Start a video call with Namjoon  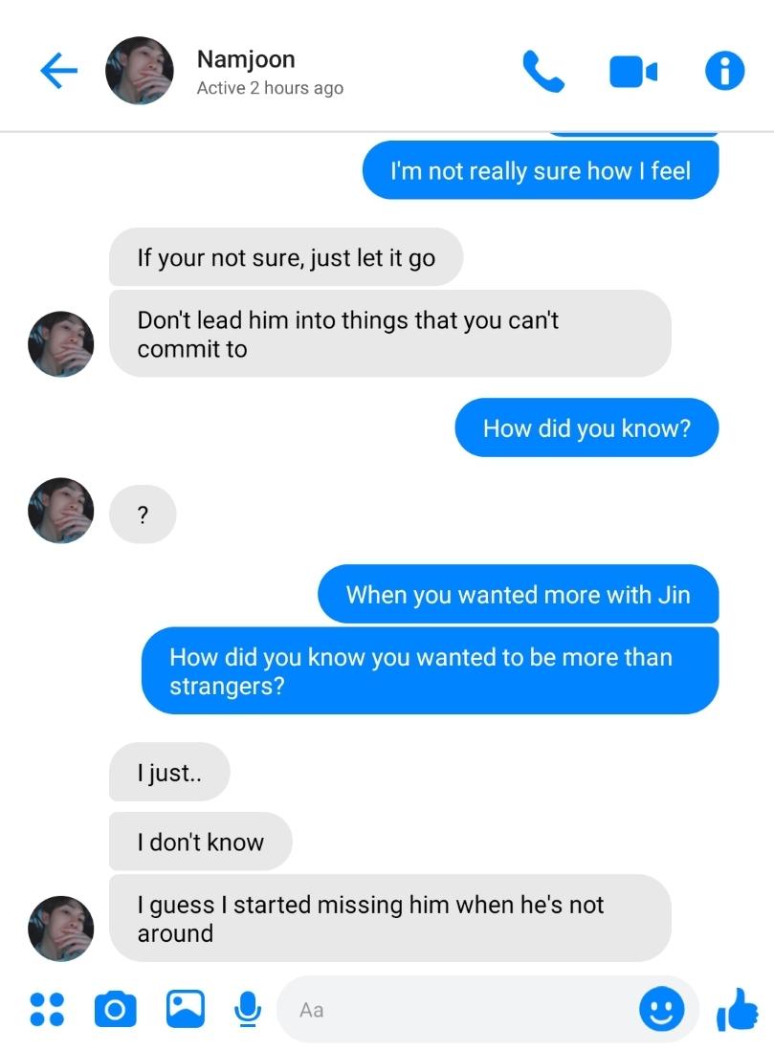point(633,72)
